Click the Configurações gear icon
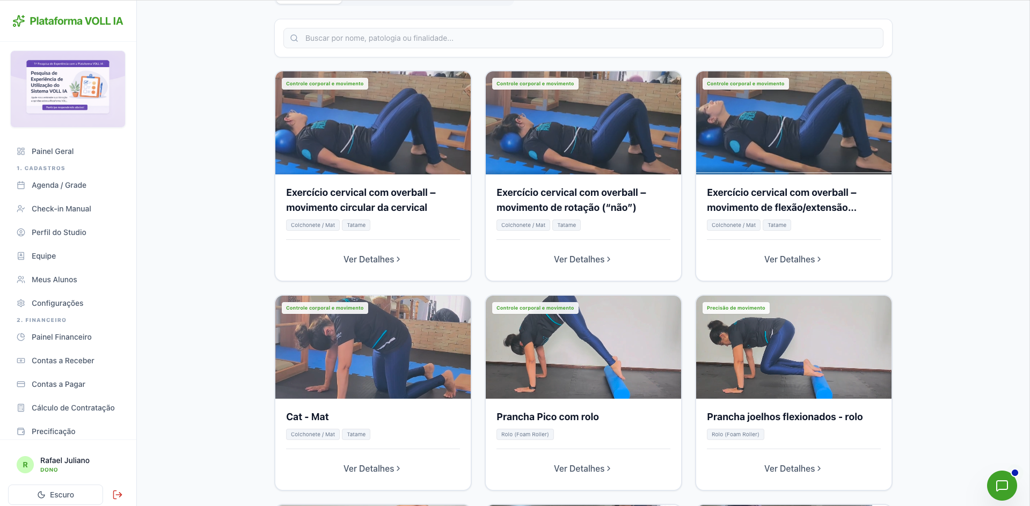Screen dimensions: 1030x506 tap(21, 303)
